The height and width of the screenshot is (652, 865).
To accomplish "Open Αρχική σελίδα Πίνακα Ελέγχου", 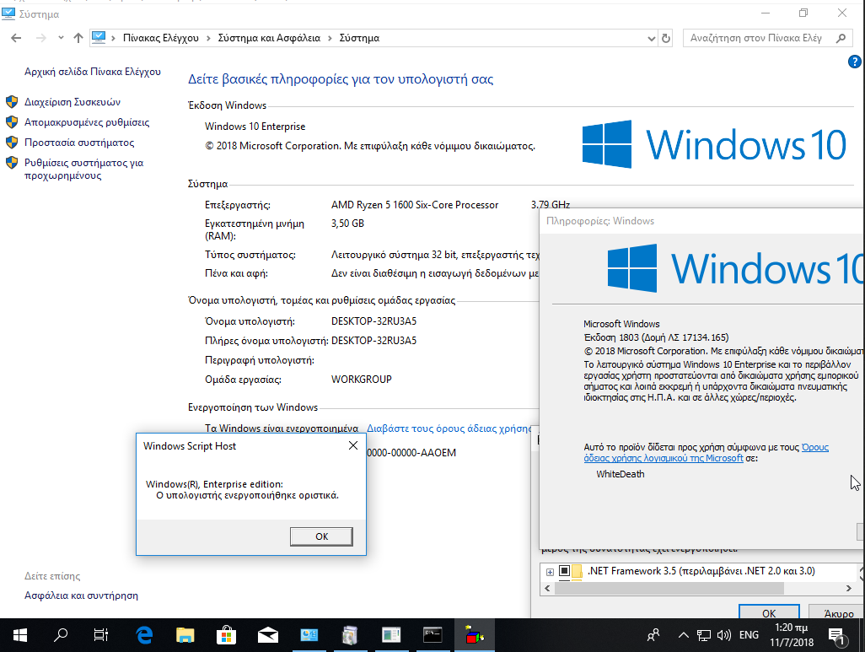I will [x=93, y=71].
